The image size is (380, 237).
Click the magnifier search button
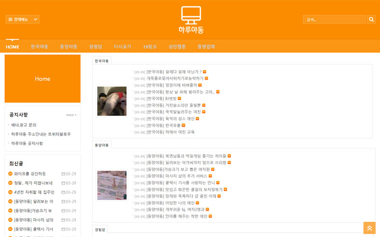point(371,19)
